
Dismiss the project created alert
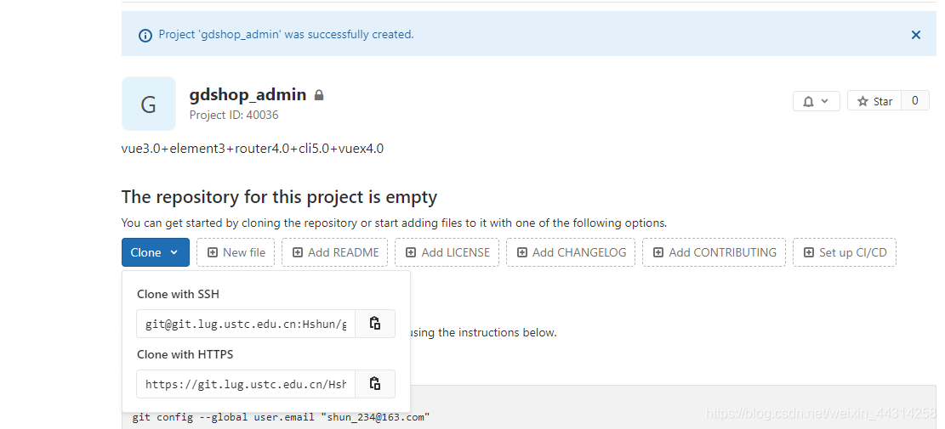tap(916, 35)
